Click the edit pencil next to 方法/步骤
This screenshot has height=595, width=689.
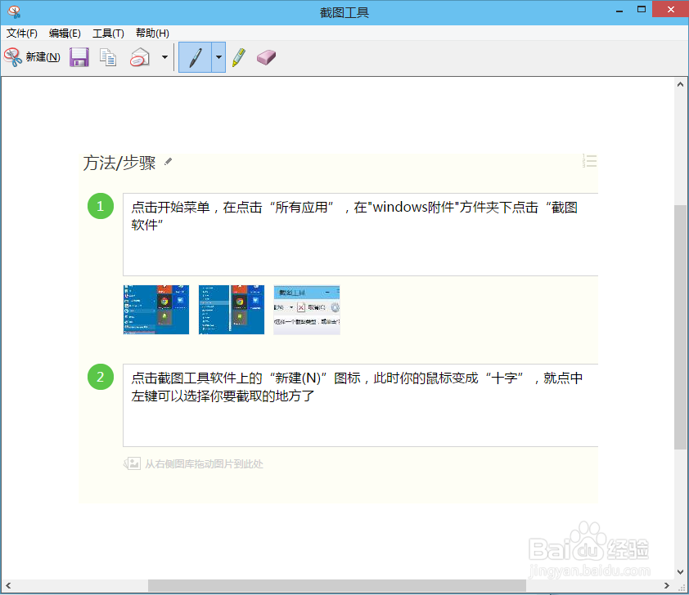coord(168,162)
